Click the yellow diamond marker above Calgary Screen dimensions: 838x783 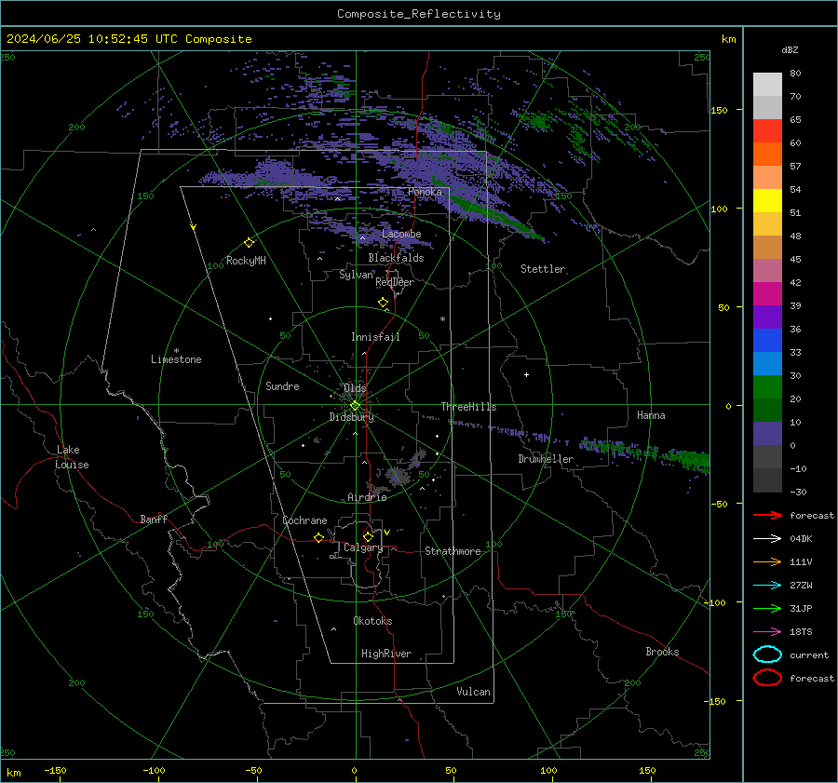click(x=368, y=536)
